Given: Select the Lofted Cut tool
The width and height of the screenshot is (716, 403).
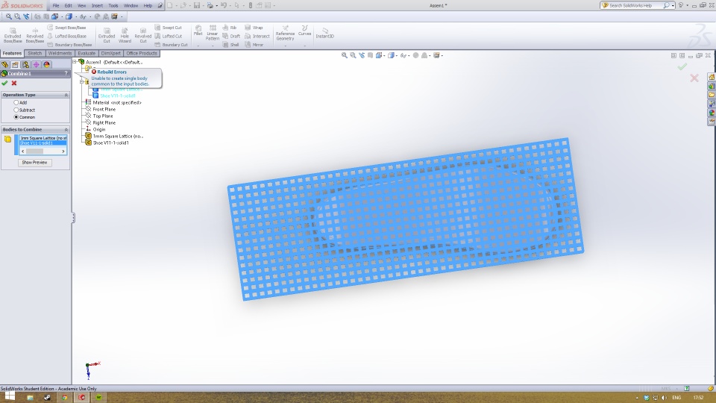Looking at the screenshot, I should [x=168, y=36].
